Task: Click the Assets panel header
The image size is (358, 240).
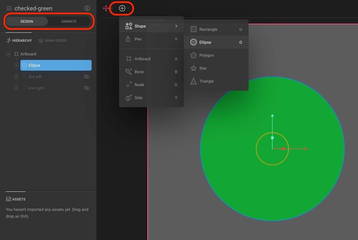Action: pos(16,199)
